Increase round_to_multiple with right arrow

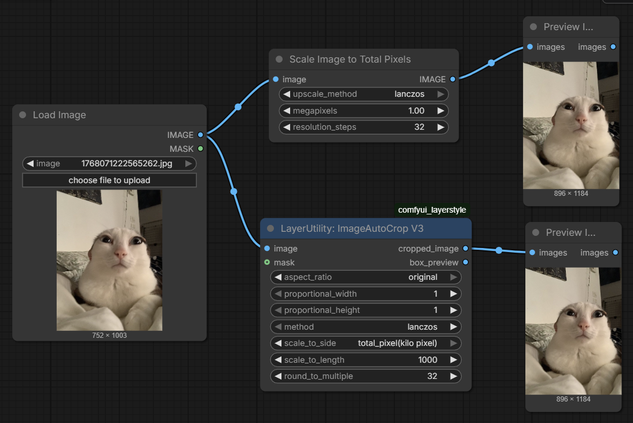point(454,376)
